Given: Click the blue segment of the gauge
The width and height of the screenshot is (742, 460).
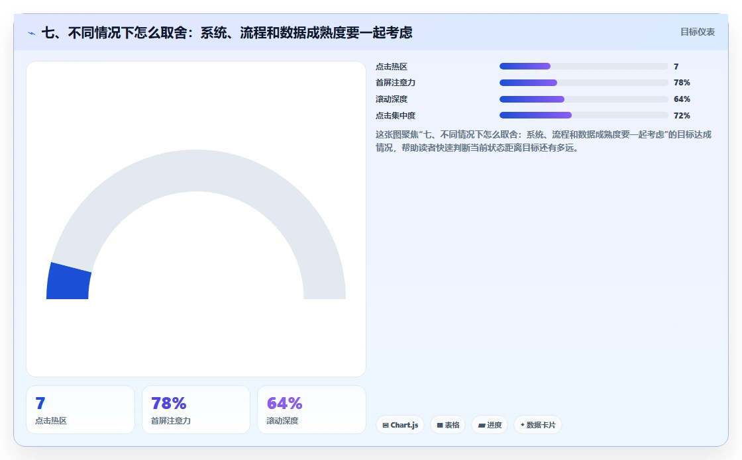Looking at the screenshot, I should click(x=68, y=282).
